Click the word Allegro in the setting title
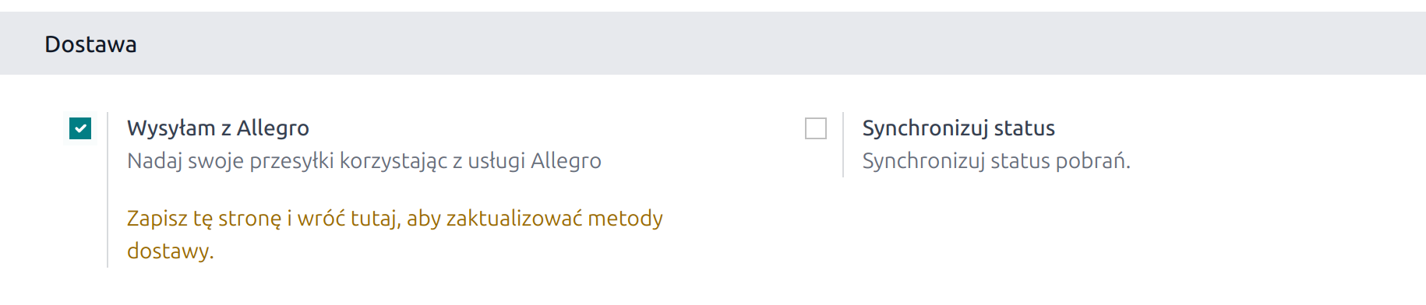The height and width of the screenshot is (305, 1426). [273, 128]
